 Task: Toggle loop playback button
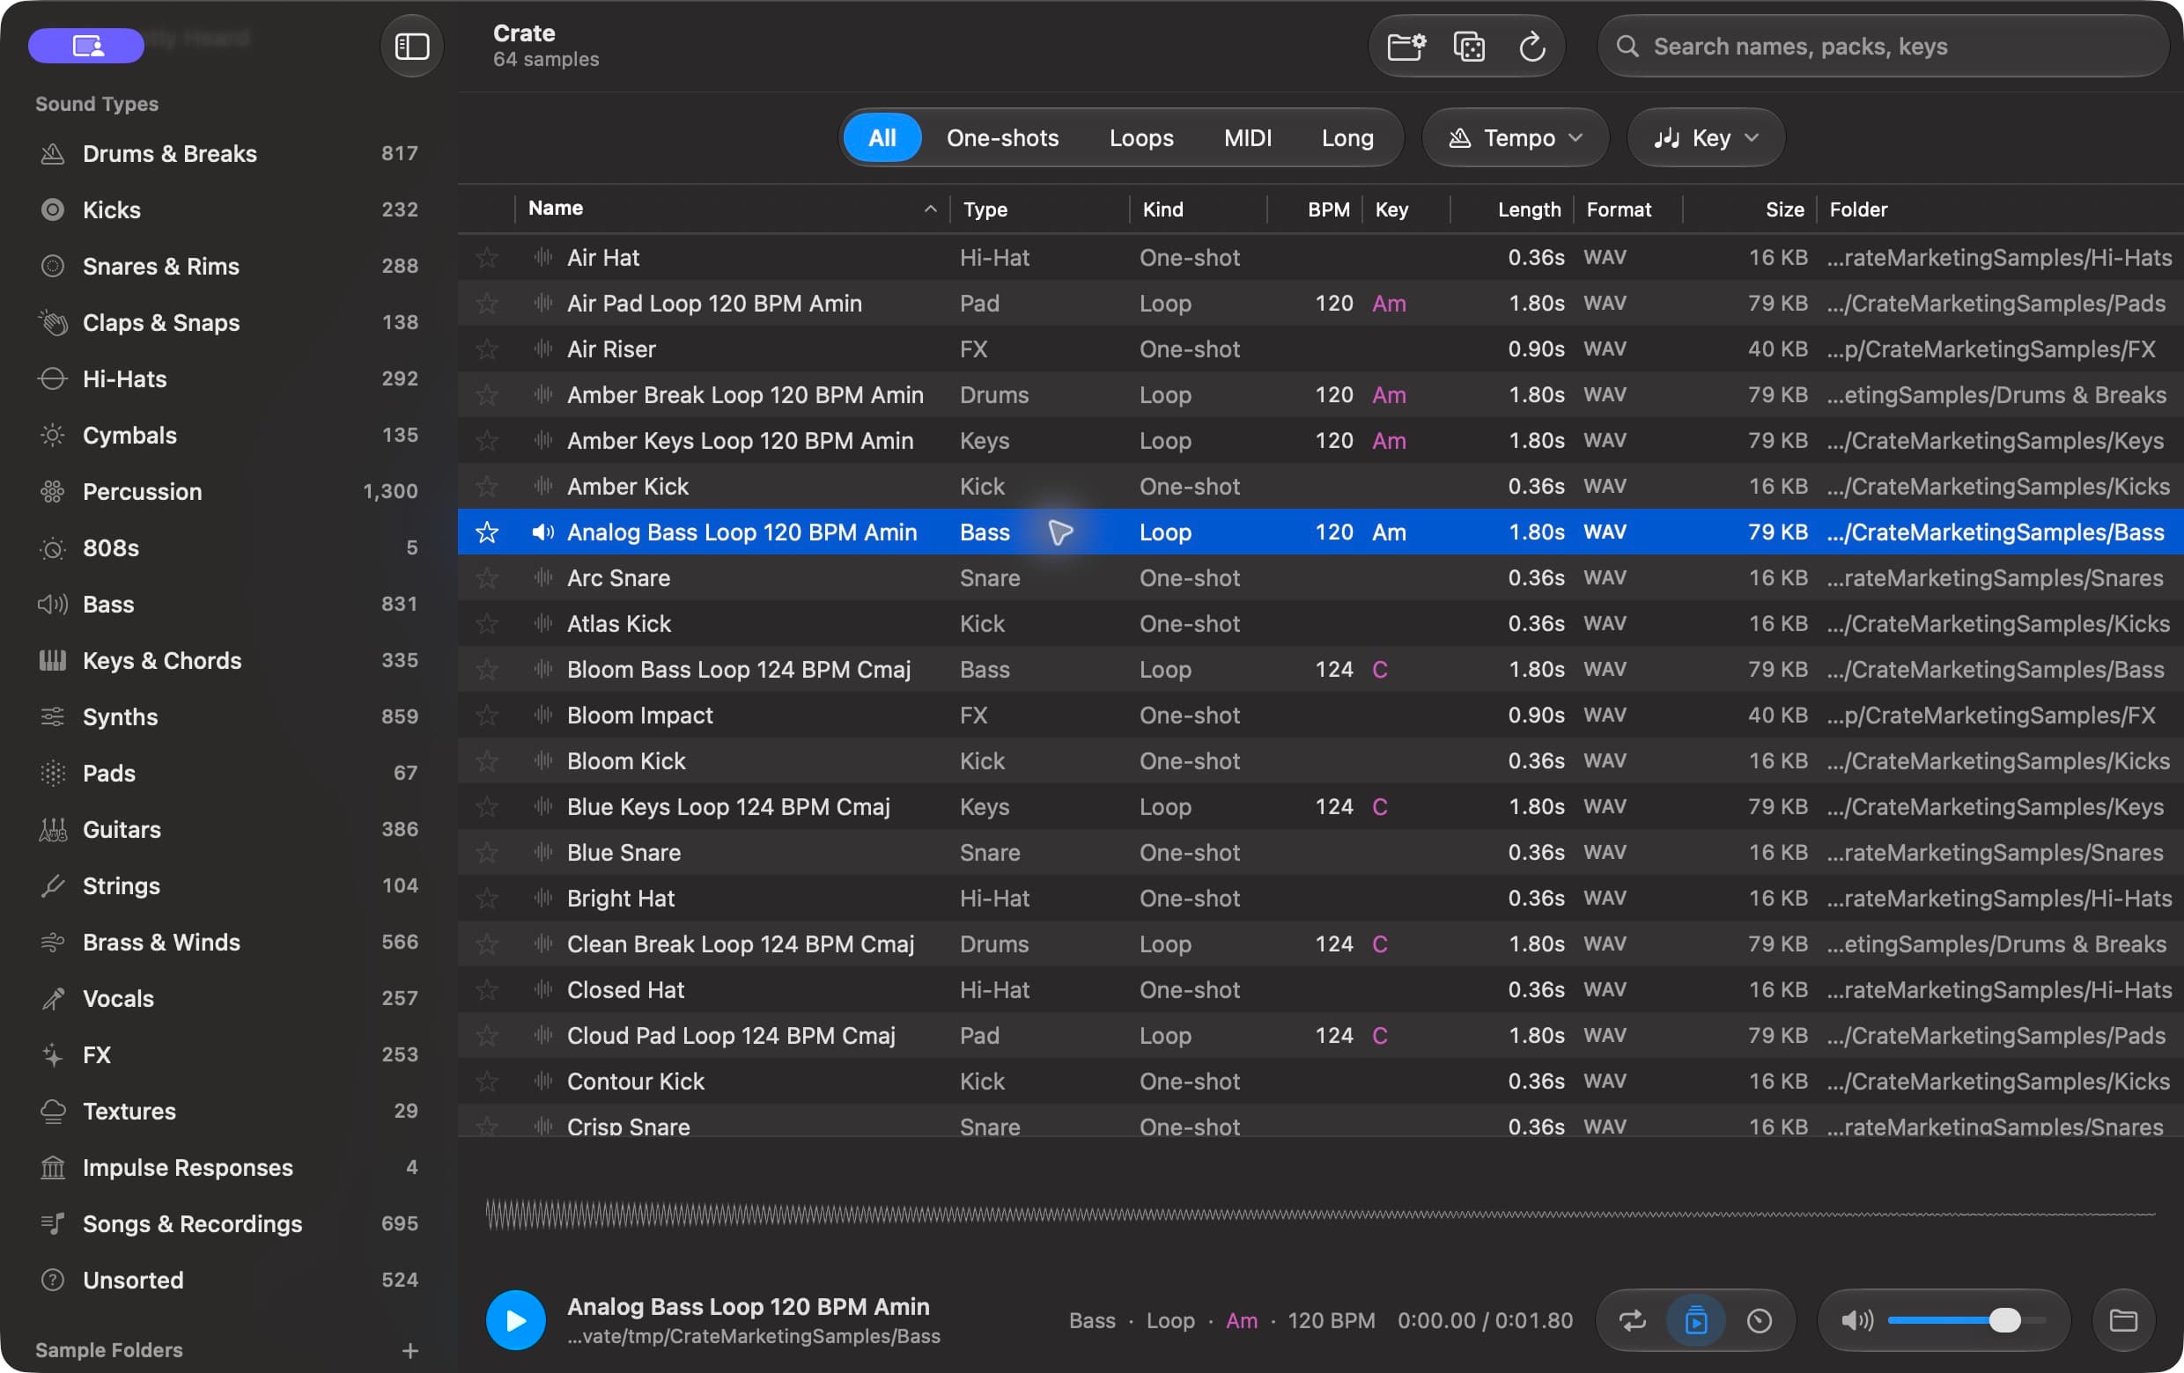coord(1633,1320)
